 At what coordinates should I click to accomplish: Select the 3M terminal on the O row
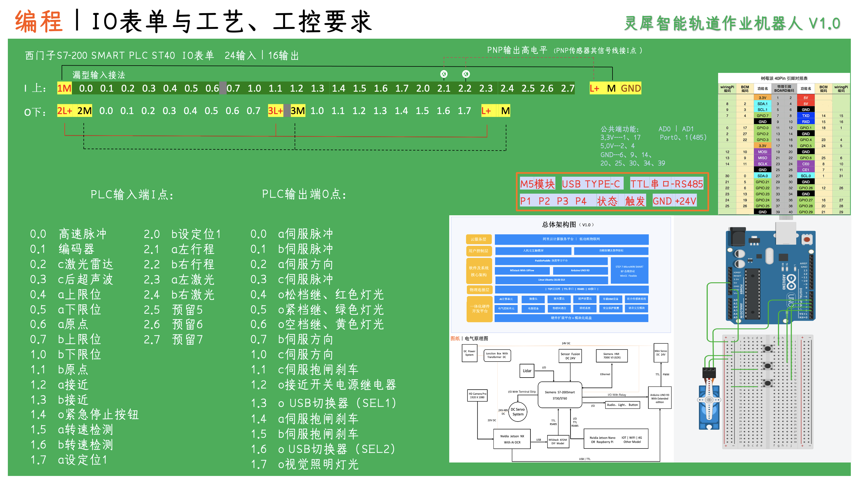(x=297, y=110)
